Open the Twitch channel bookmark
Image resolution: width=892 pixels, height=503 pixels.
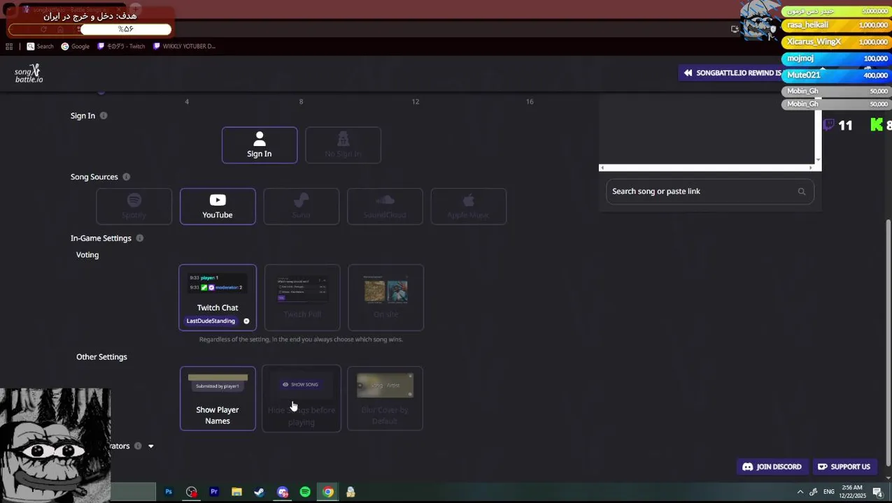pyautogui.click(x=121, y=46)
